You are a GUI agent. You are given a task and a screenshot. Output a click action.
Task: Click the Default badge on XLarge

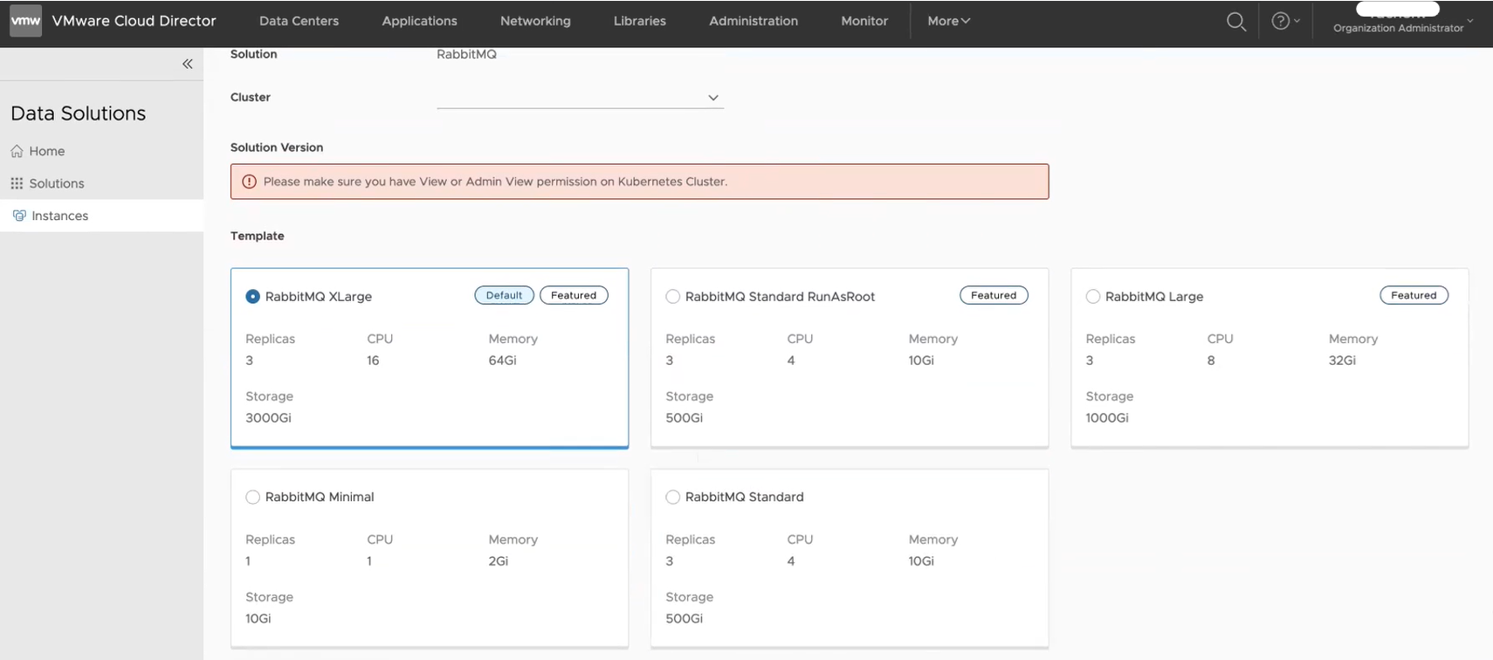pos(504,296)
